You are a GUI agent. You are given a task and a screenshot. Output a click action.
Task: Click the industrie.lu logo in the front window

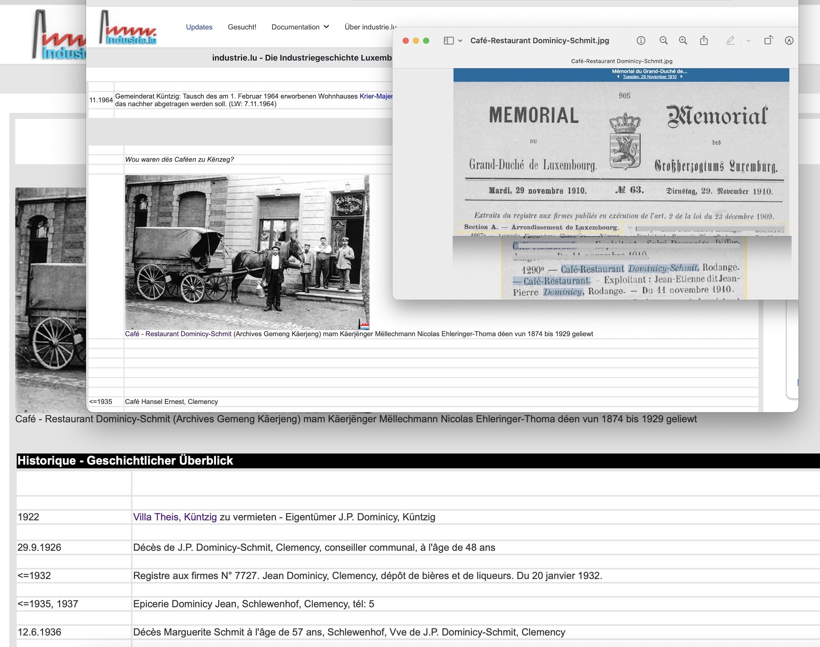point(128,27)
